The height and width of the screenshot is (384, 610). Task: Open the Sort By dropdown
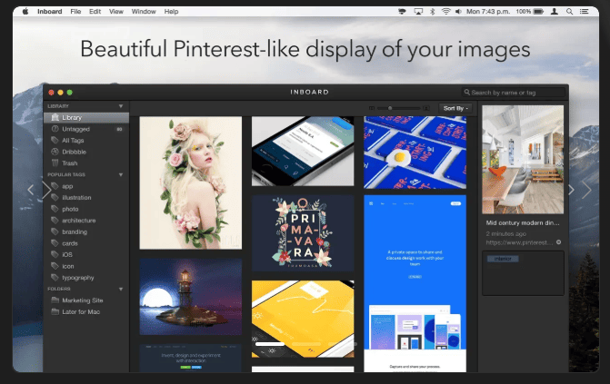[x=455, y=108]
